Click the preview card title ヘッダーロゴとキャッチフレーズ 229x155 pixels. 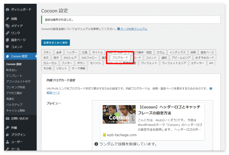(169, 110)
